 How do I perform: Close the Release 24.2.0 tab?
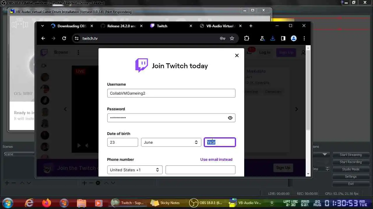(x=141, y=26)
